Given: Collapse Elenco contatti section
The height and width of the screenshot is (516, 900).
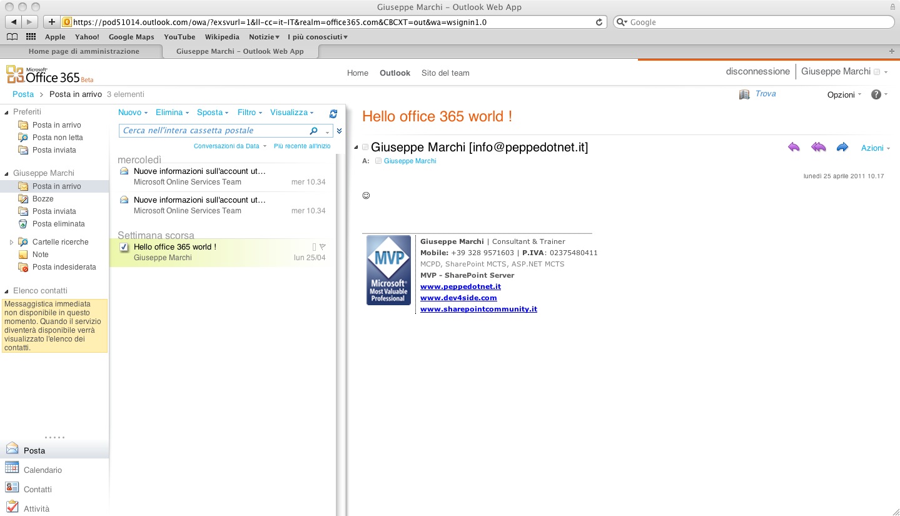Looking at the screenshot, I should click(x=7, y=291).
